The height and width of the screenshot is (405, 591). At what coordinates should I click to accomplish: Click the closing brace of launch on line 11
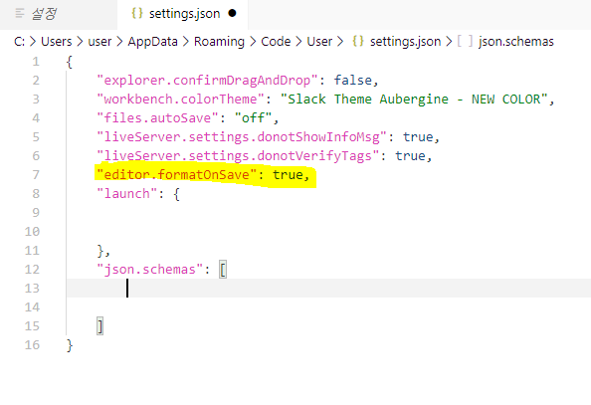(x=100, y=251)
